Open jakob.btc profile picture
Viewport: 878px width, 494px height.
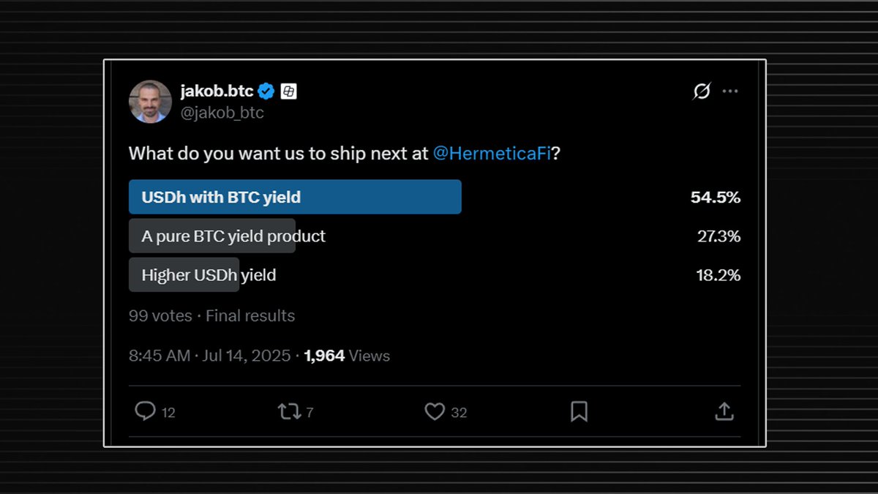click(x=150, y=101)
